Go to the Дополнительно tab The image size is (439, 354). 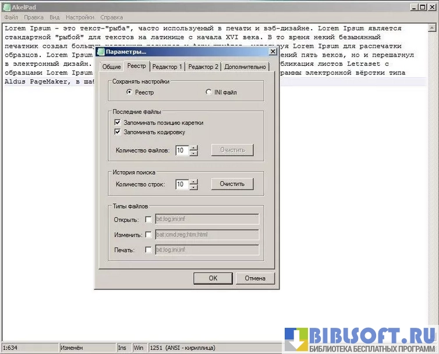245,67
